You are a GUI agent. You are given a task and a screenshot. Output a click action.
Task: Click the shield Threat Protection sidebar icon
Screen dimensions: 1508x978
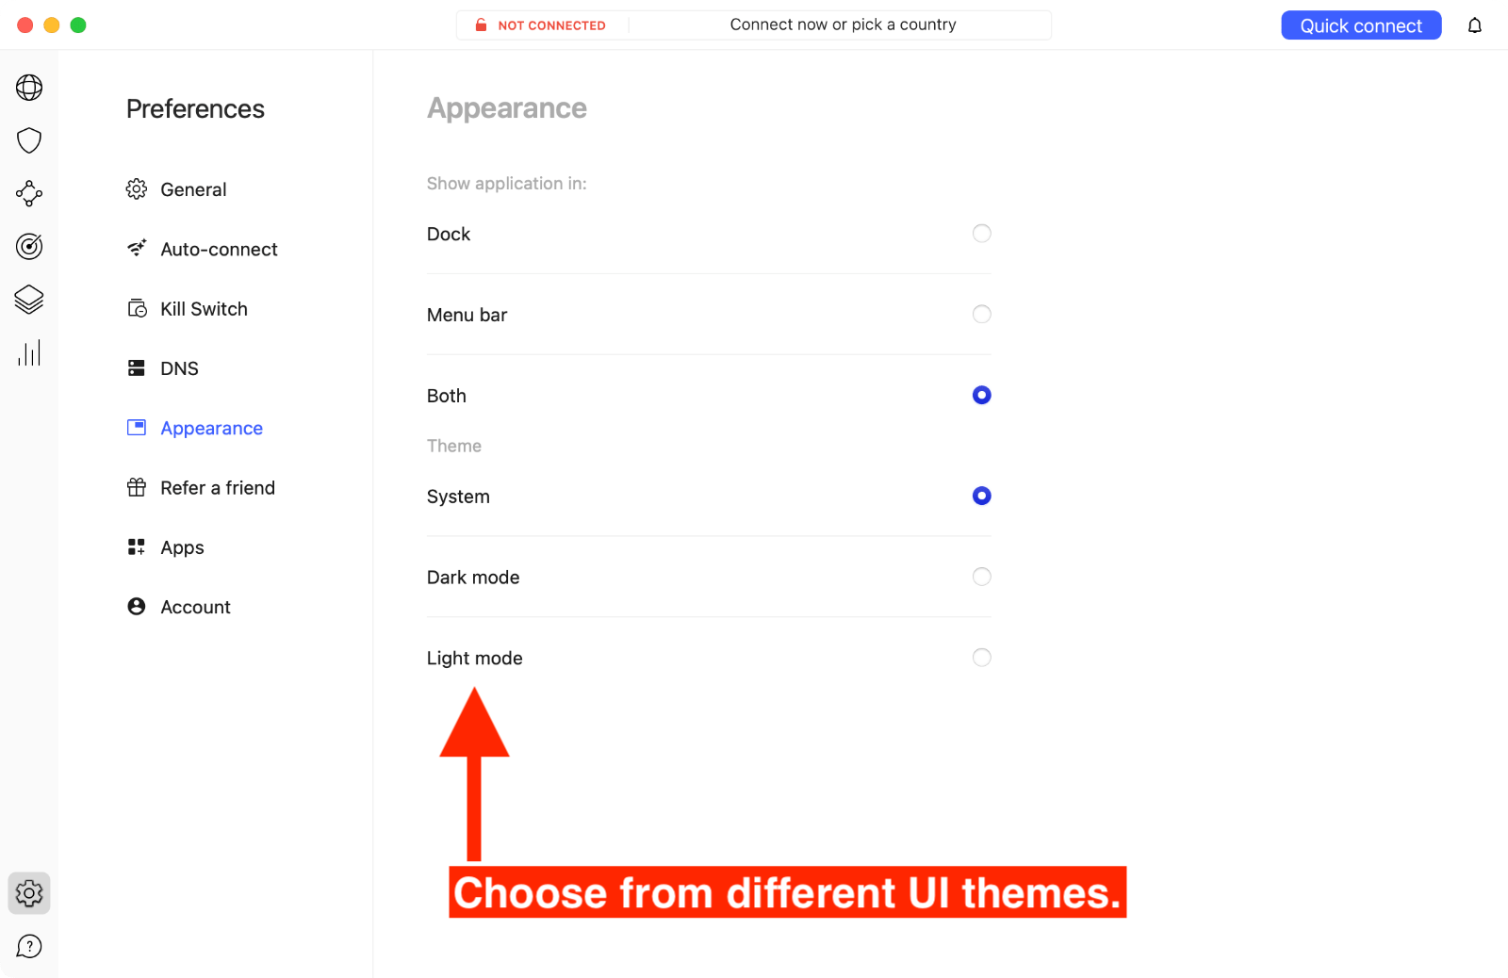coord(29,140)
